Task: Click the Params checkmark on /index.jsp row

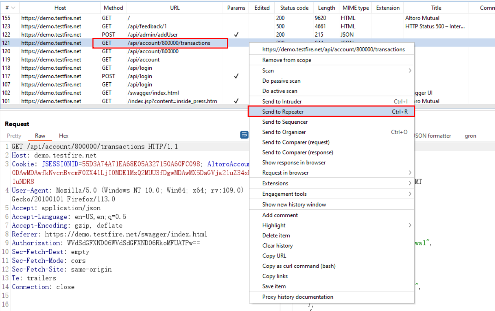Action: tap(236, 101)
